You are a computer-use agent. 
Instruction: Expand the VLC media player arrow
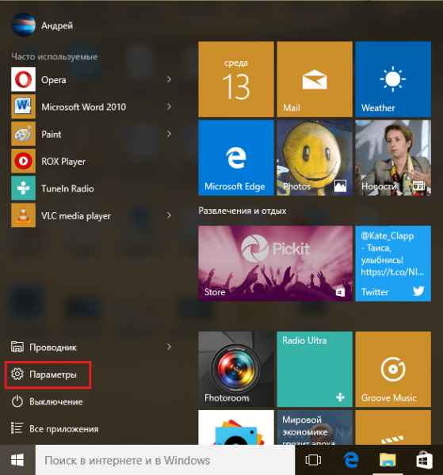169,215
